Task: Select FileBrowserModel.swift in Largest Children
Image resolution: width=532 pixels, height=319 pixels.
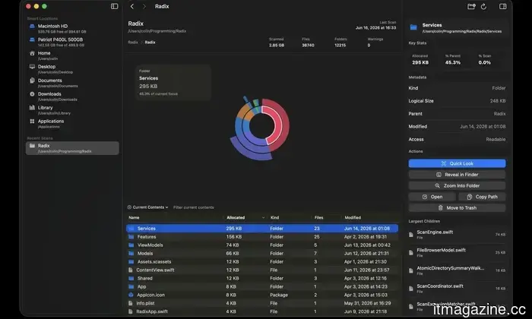Action: click(457, 252)
